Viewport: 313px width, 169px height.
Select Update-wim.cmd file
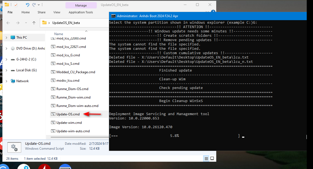pyautogui.click(x=69, y=122)
